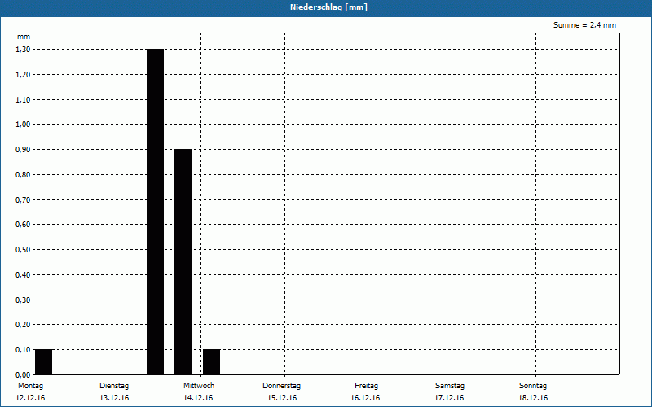Click the Samstag axis label
This screenshot has width=652, height=407.
tap(450, 386)
